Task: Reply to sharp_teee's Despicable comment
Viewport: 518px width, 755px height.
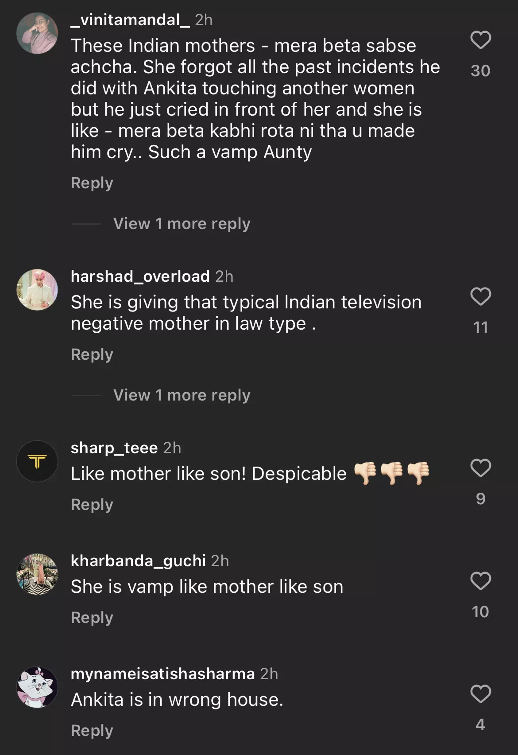Action: click(x=92, y=505)
